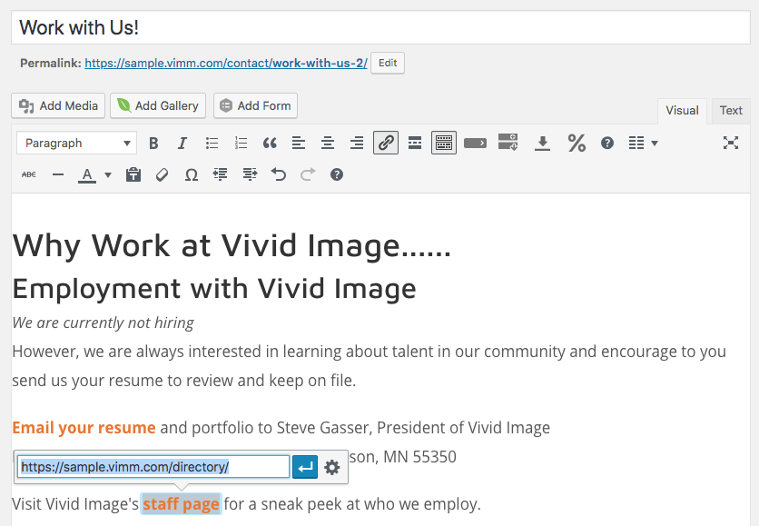
Task: Insert Read More tag
Action: coord(415,143)
